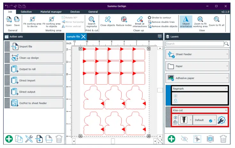Click Stroke to contour
This screenshot has height=148, width=235.
point(159,18)
